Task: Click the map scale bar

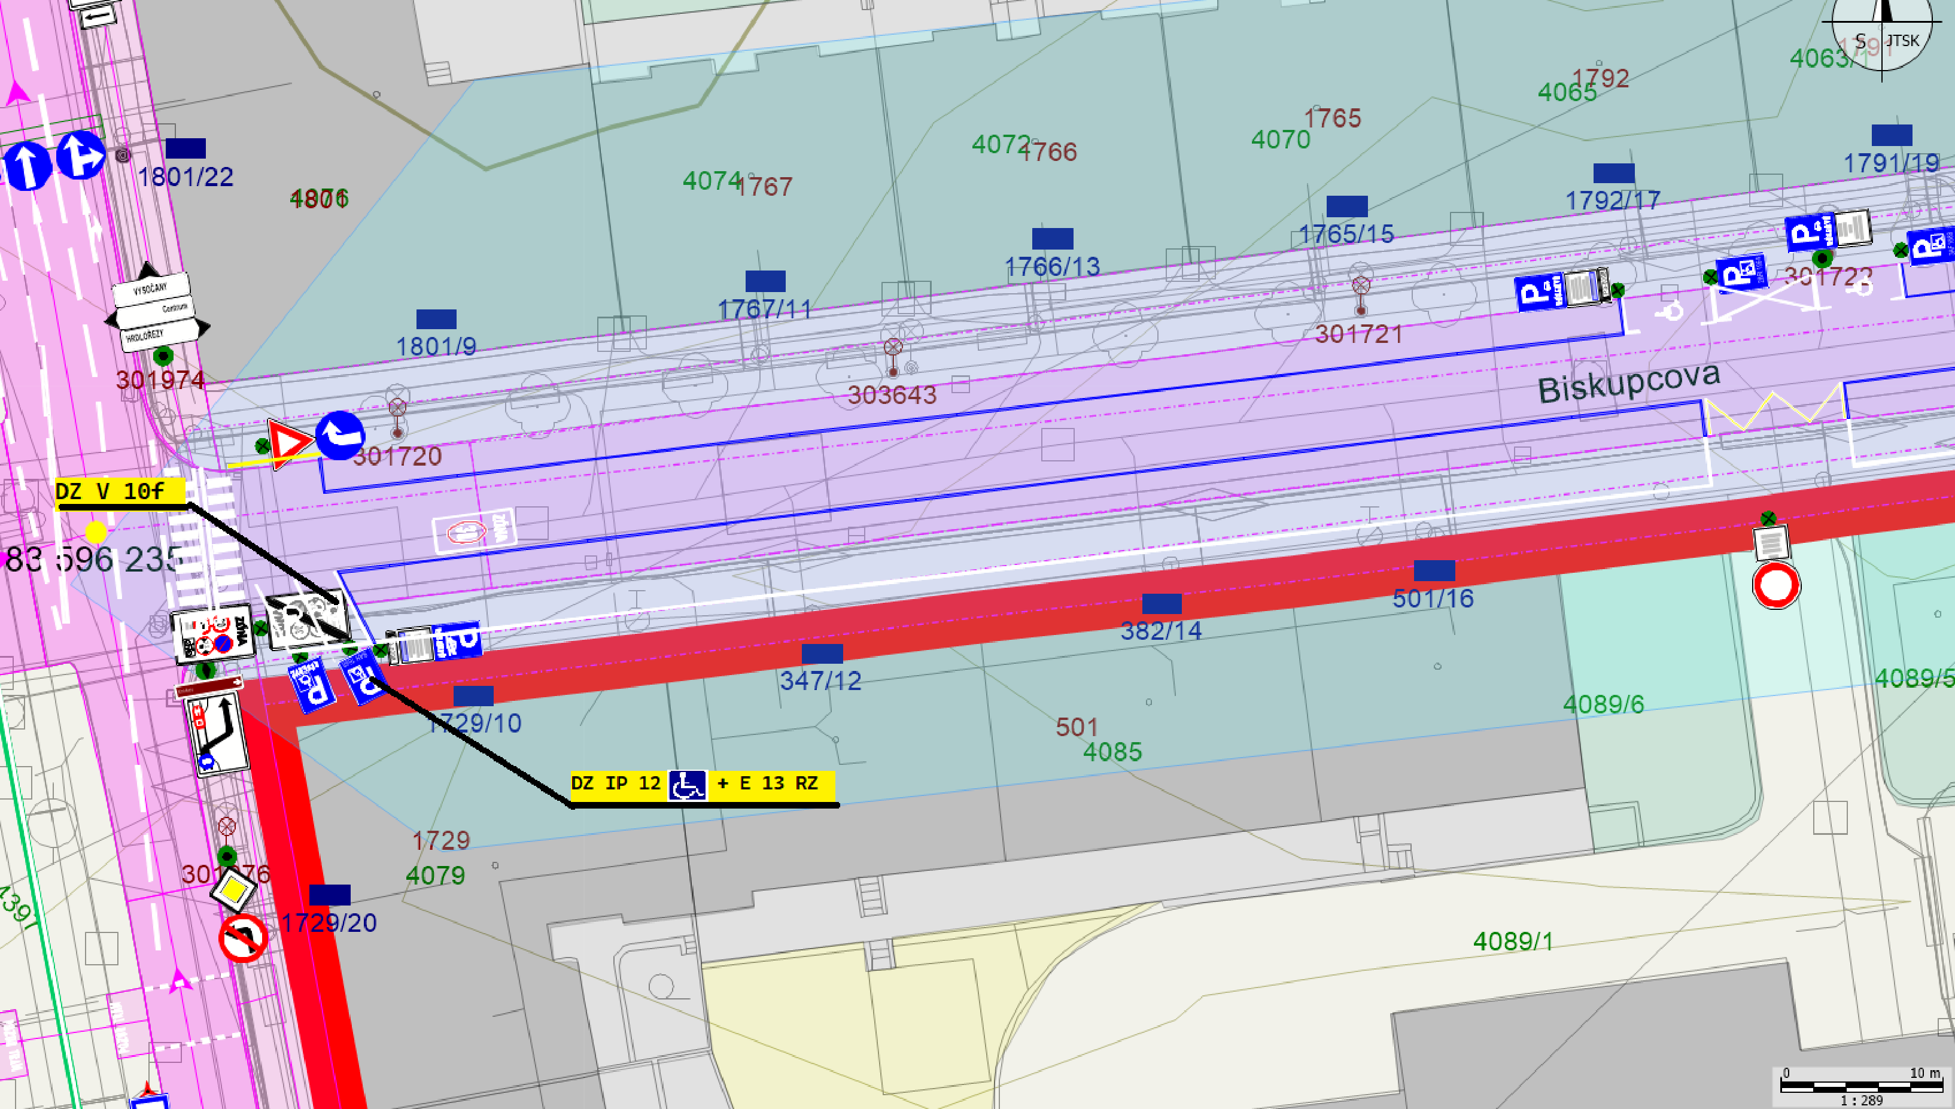Action: (x=1861, y=1084)
